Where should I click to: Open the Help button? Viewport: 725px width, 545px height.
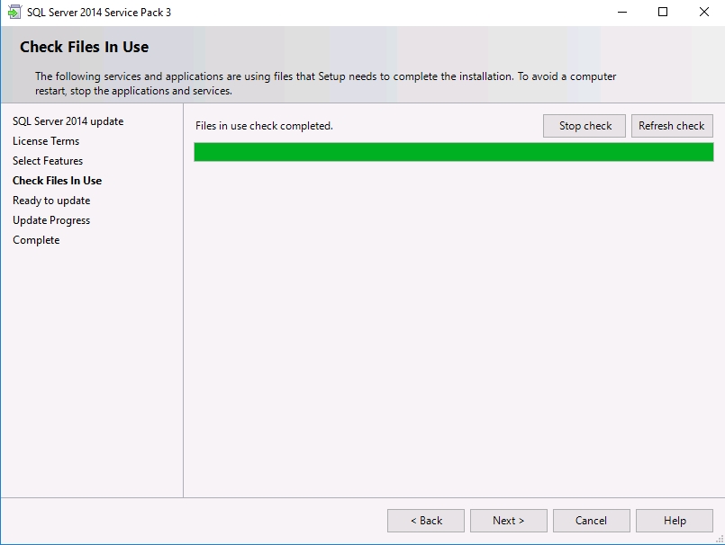coord(675,521)
